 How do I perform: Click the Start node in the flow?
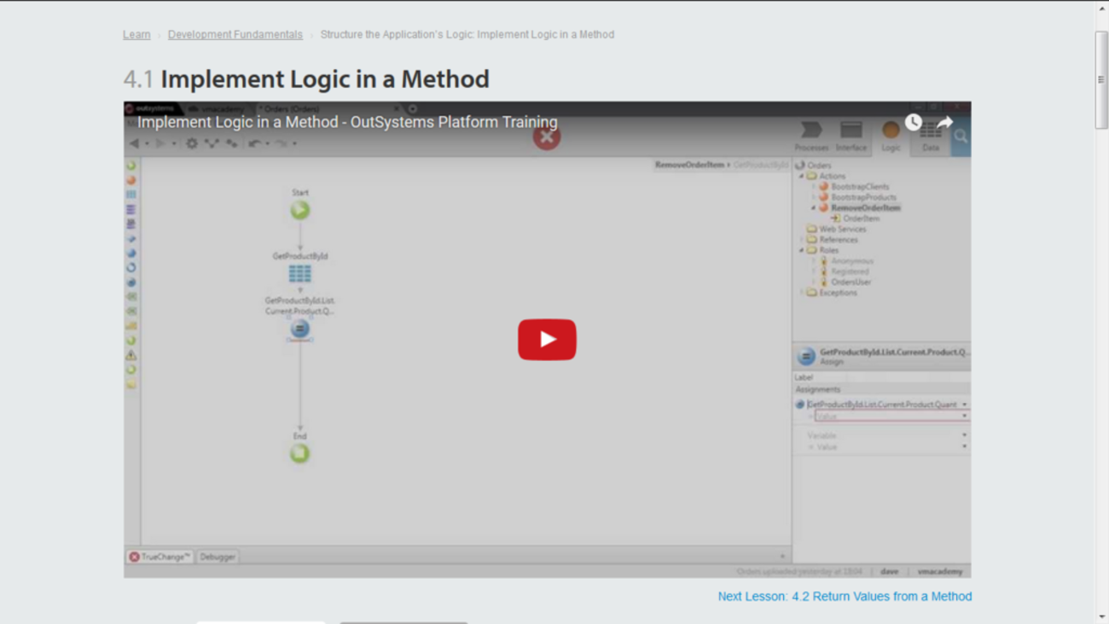pos(299,210)
